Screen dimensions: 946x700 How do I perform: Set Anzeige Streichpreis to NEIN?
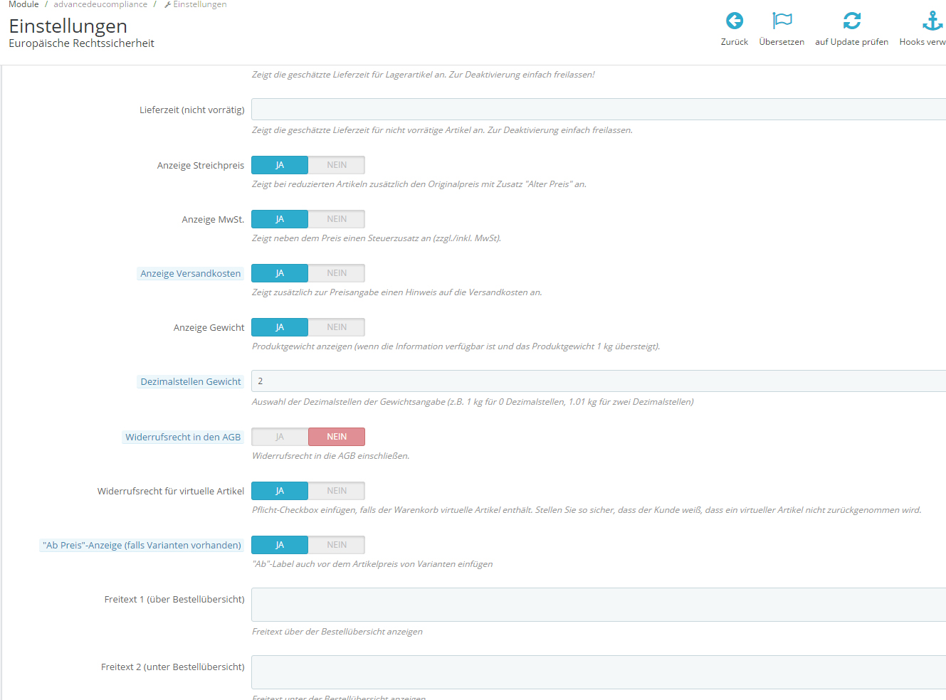(337, 165)
